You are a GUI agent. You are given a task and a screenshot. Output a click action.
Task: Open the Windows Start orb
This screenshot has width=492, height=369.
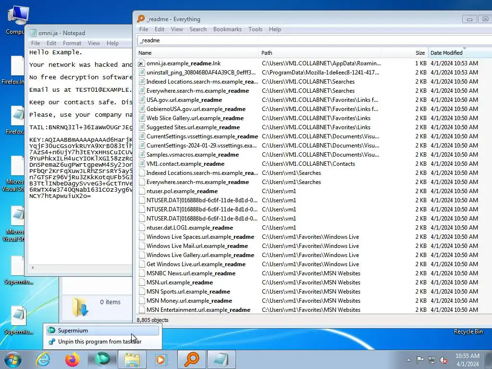(13, 359)
